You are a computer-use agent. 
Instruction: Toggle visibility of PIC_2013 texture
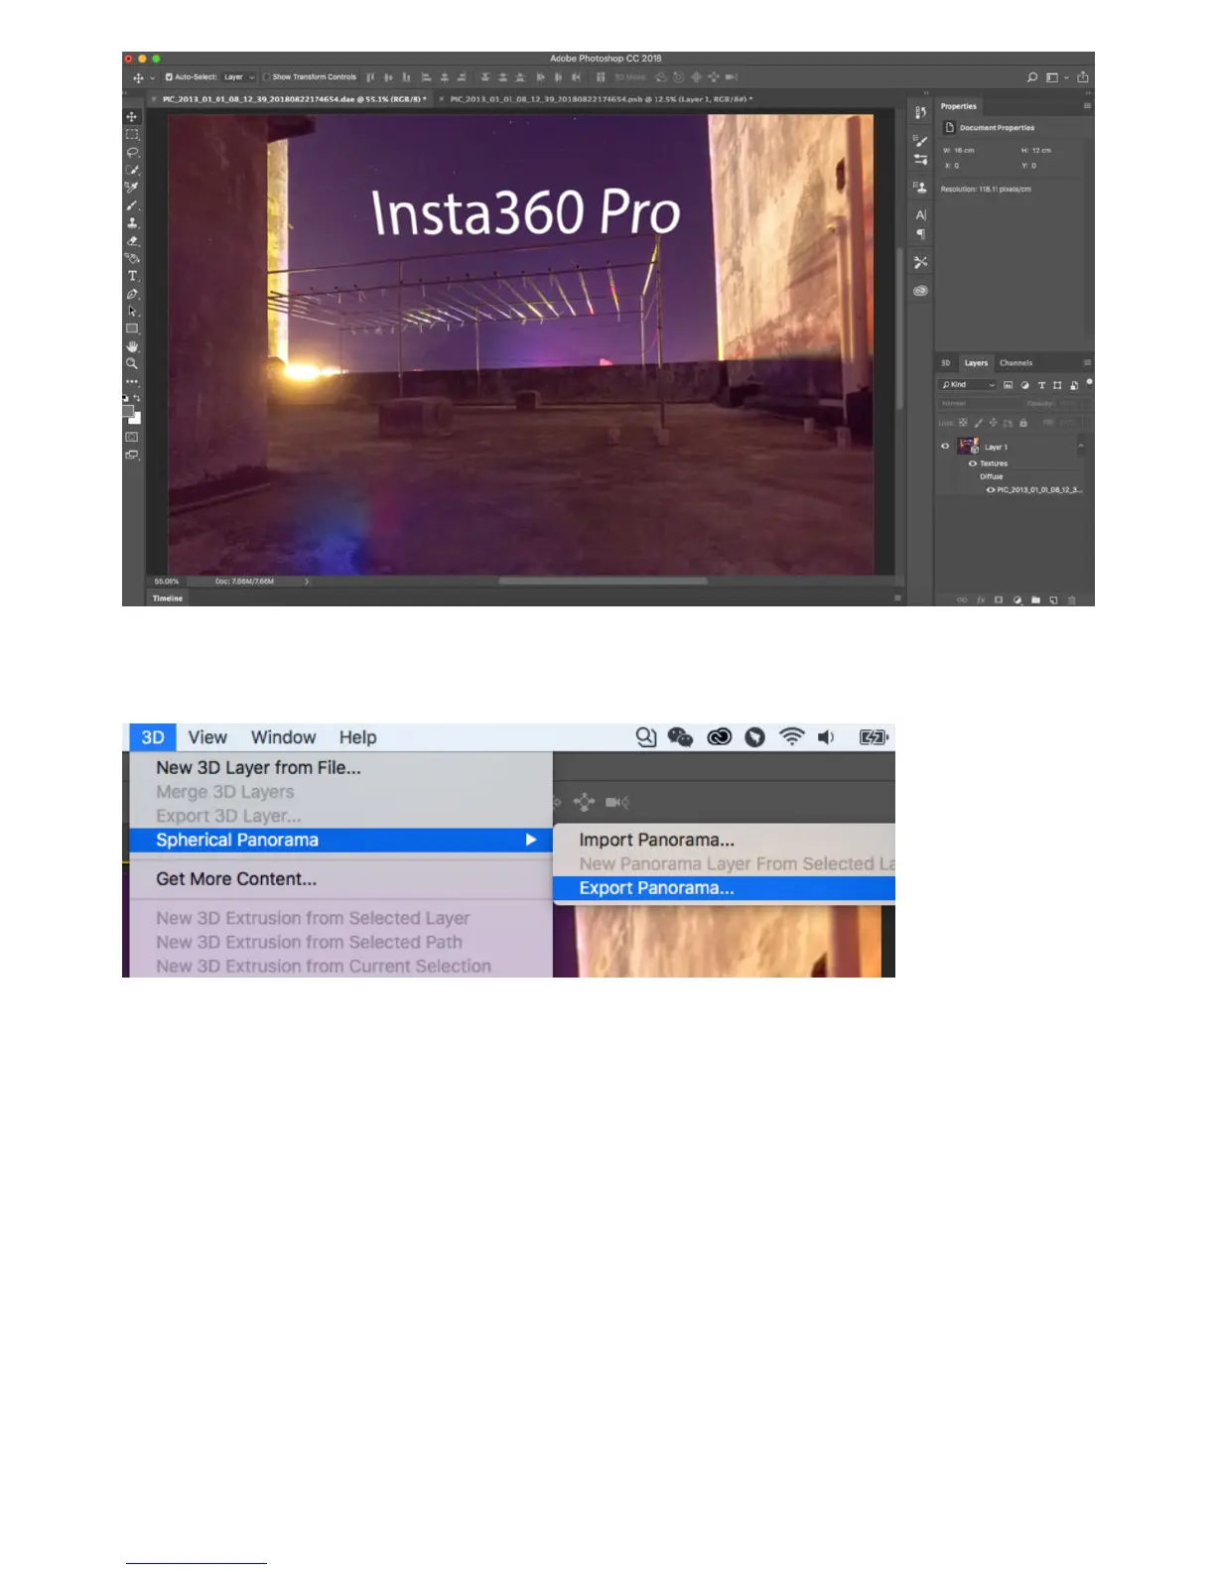(990, 489)
